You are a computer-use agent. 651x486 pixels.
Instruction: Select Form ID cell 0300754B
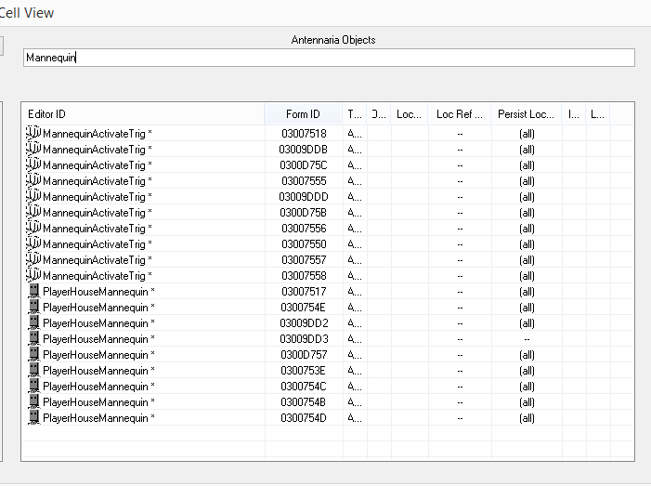click(303, 402)
